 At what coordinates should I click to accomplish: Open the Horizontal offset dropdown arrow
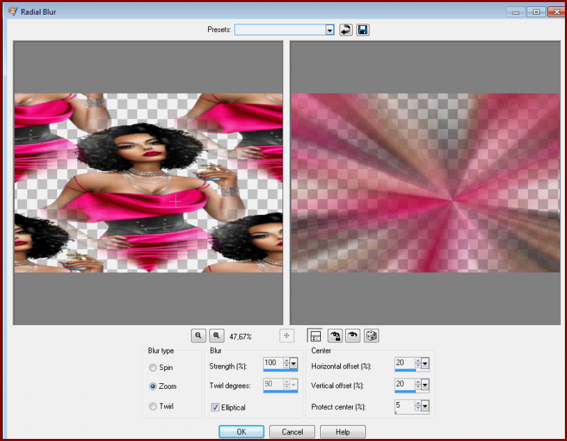click(x=425, y=363)
